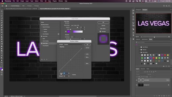Select solid color radio for glow
The image size is (172, 97).
pyautogui.click(x=66, y=32)
